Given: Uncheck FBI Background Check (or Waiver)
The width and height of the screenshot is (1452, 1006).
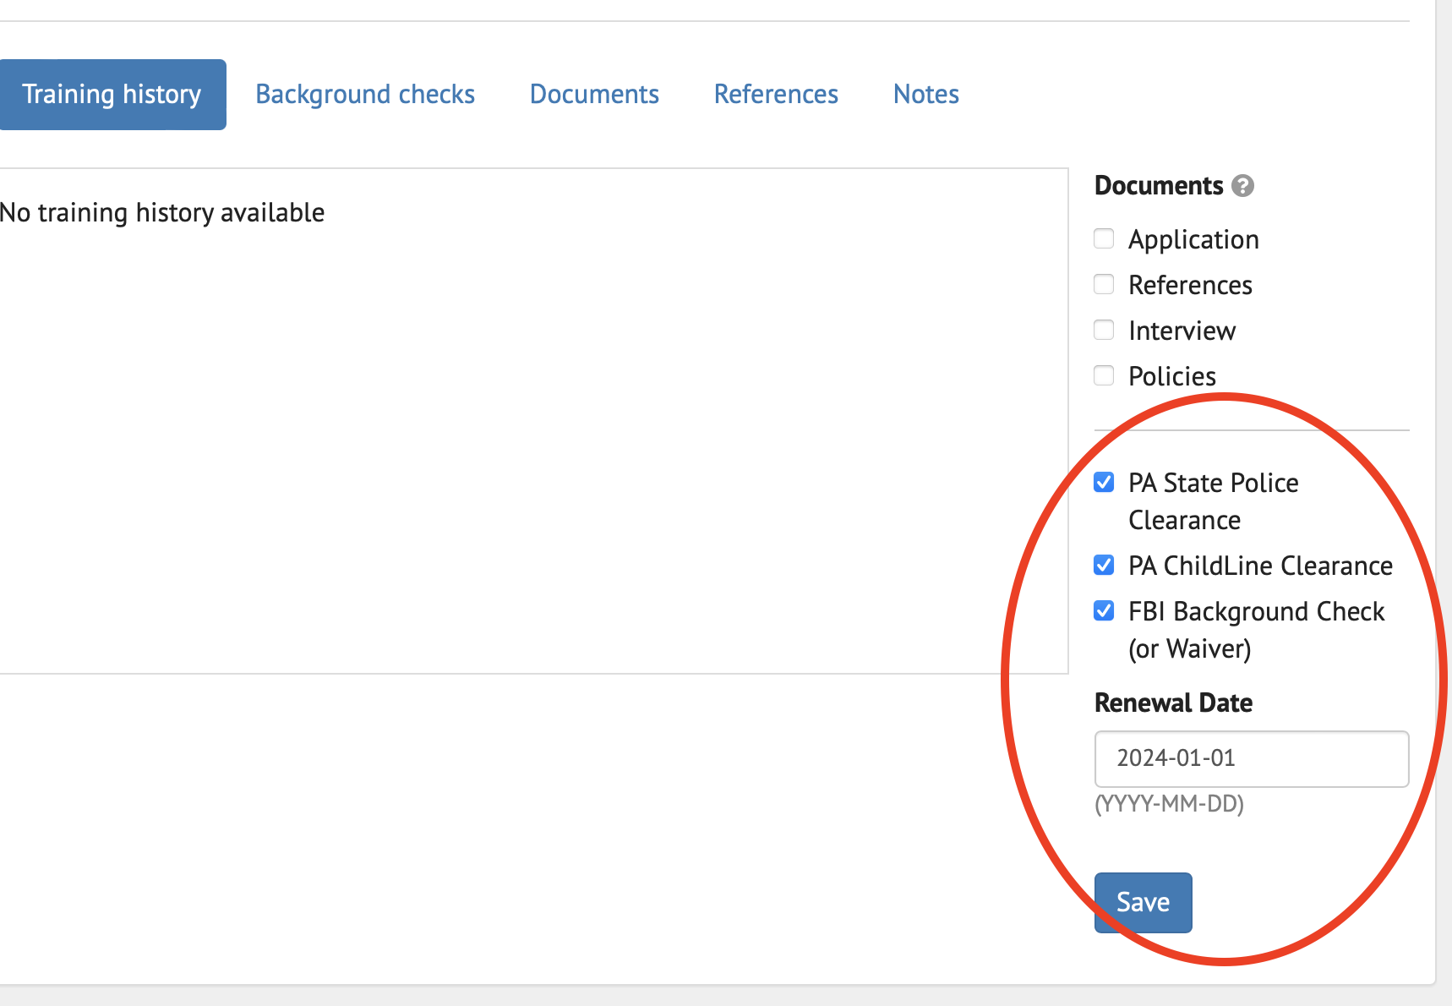Looking at the screenshot, I should tap(1104, 610).
